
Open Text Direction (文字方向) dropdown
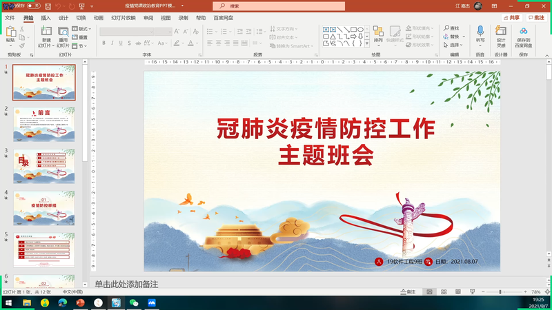(x=284, y=29)
